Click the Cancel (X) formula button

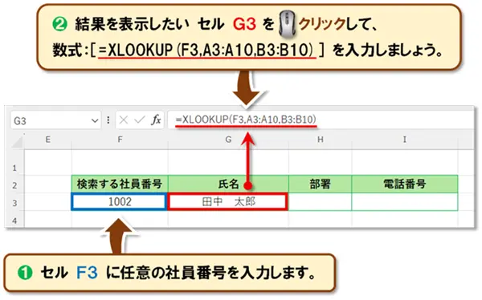pos(124,120)
